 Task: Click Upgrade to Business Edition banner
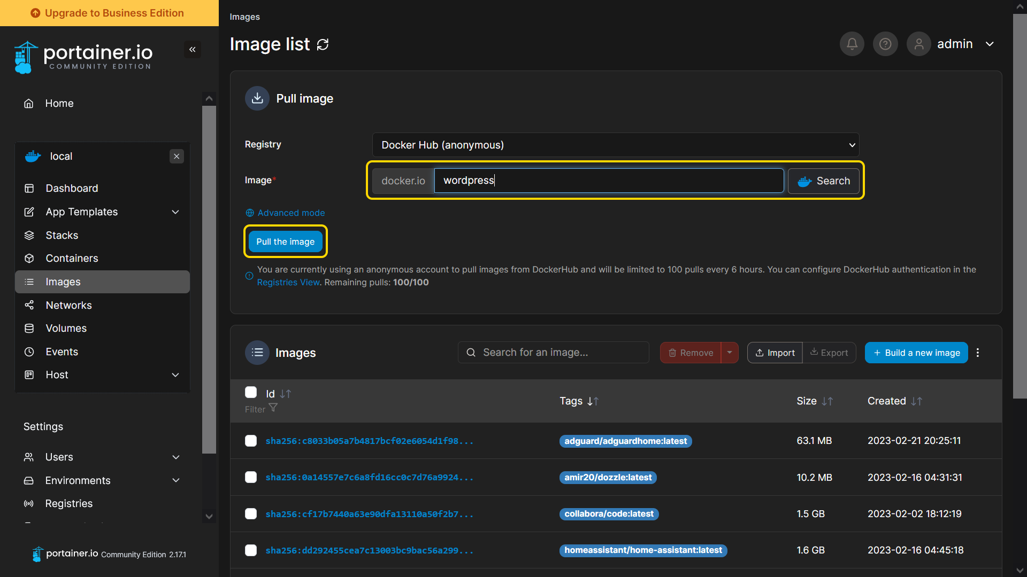[x=109, y=13]
